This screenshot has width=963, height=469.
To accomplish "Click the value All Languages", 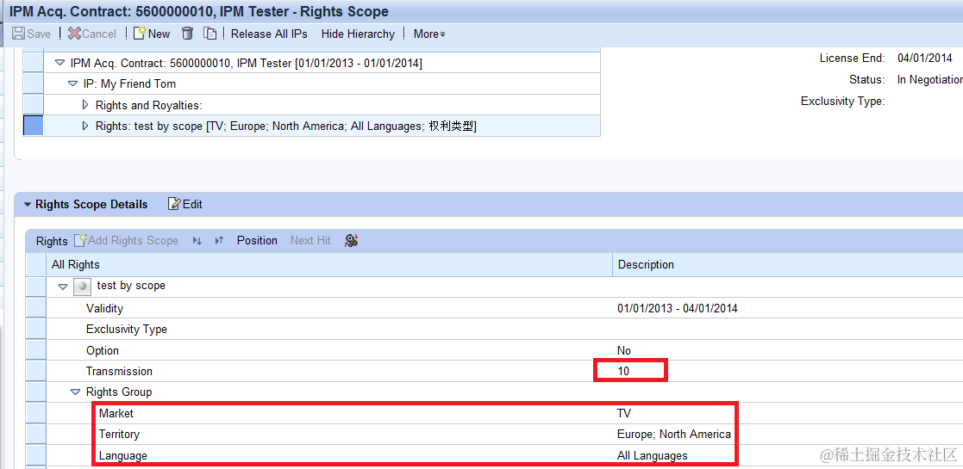I will pyautogui.click(x=653, y=455).
